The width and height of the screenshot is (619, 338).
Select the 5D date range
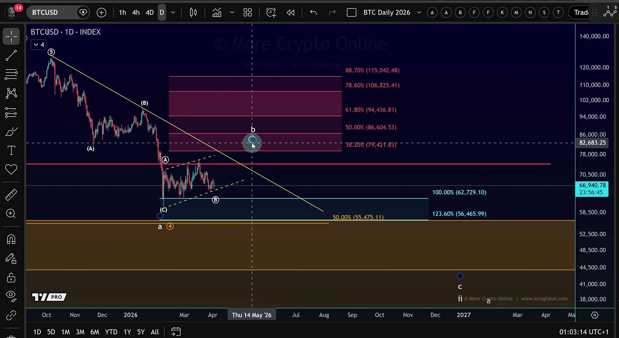click(51, 332)
